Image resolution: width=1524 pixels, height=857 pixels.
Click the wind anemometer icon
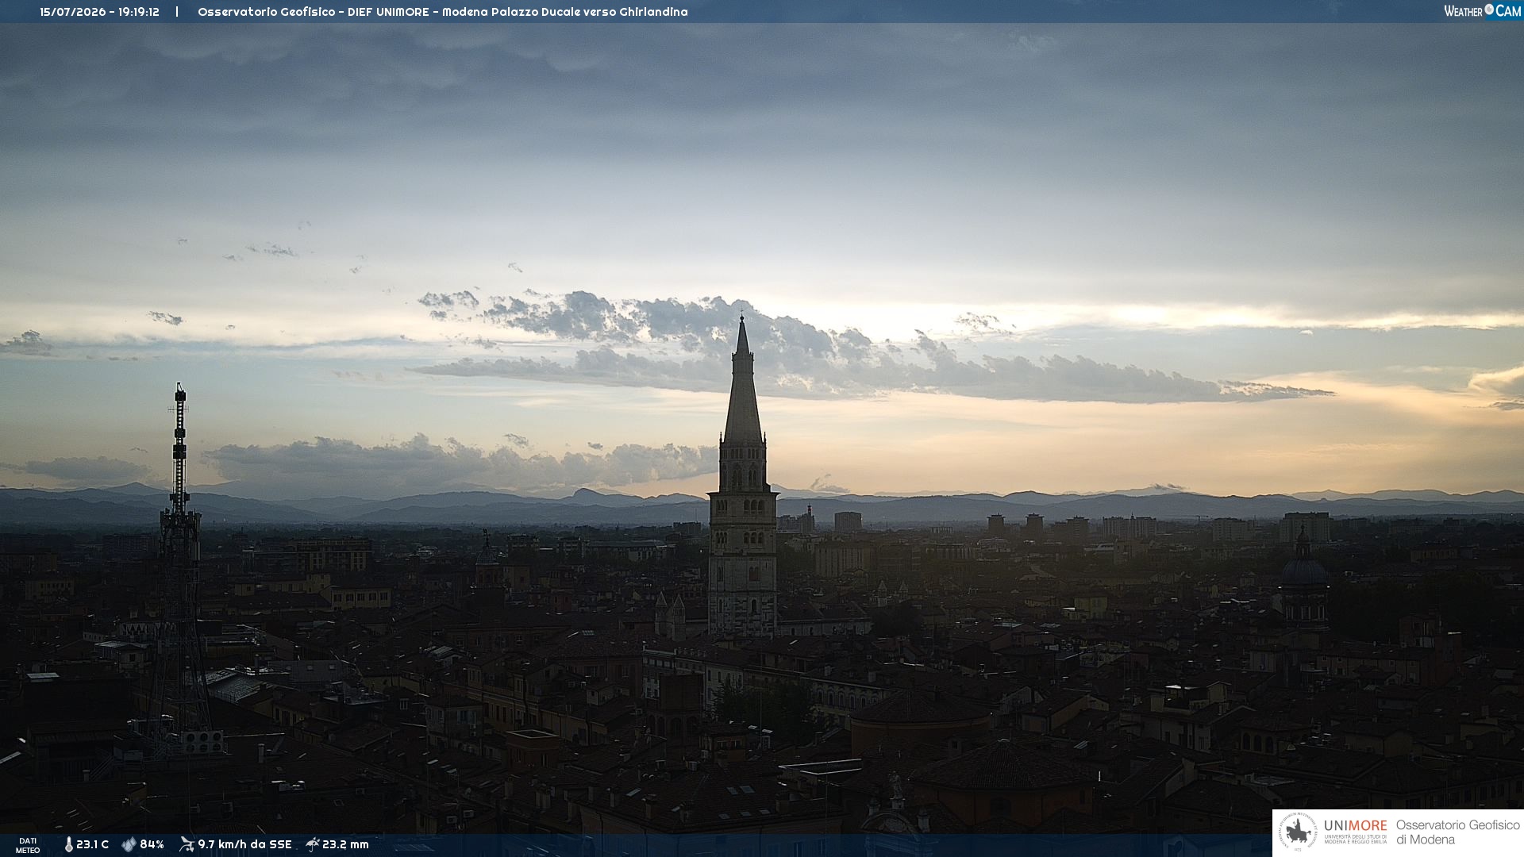pyautogui.click(x=187, y=844)
